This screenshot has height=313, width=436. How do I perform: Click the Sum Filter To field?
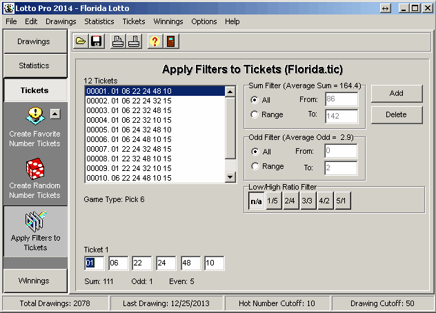[341, 116]
